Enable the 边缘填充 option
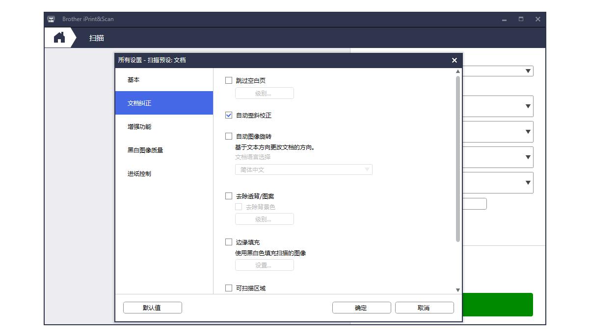This screenshot has width=589, height=336. click(229, 241)
